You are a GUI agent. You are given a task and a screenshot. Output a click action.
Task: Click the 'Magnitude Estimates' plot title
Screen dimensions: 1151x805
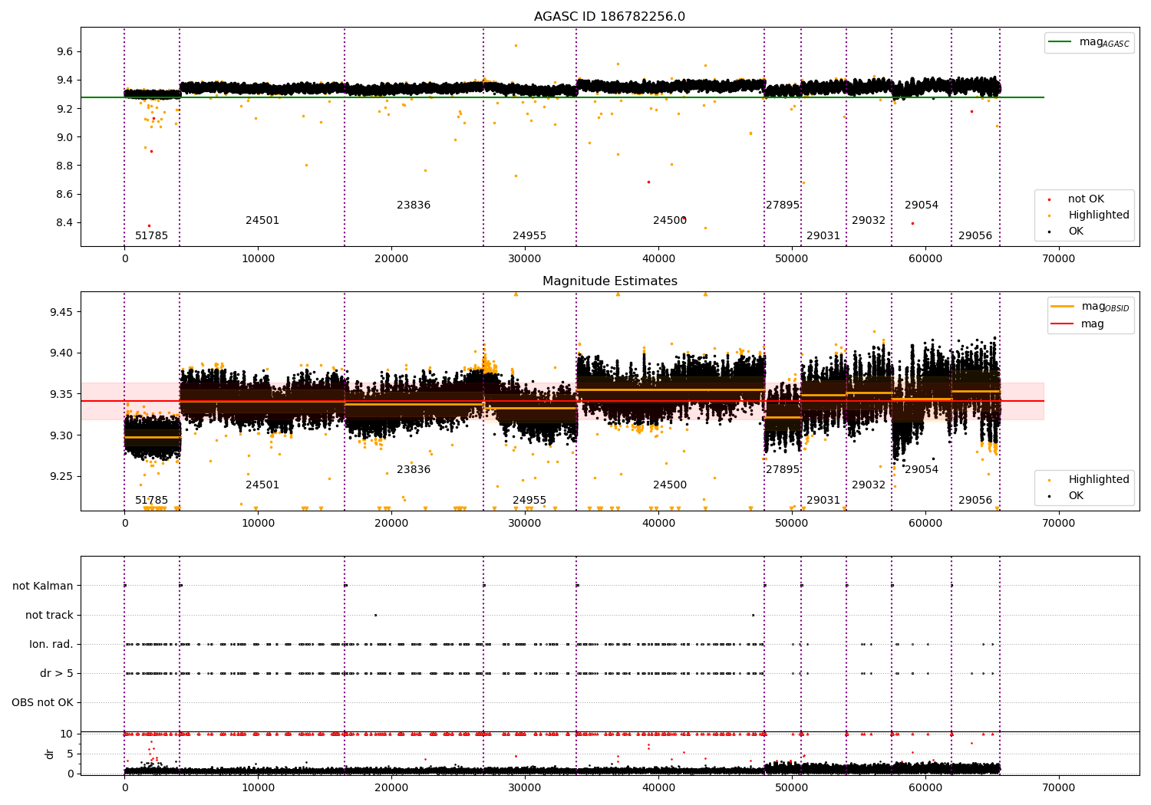click(609, 281)
